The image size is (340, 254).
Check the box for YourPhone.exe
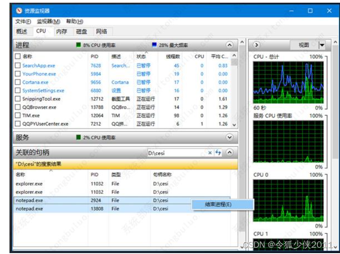click(18, 74)
